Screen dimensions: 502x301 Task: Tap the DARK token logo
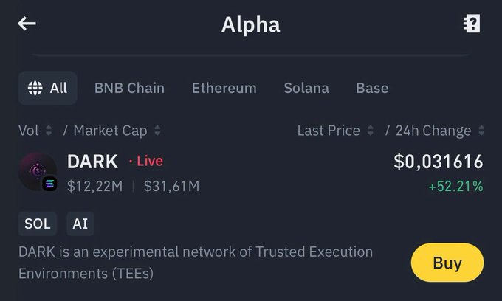(38, 172)
